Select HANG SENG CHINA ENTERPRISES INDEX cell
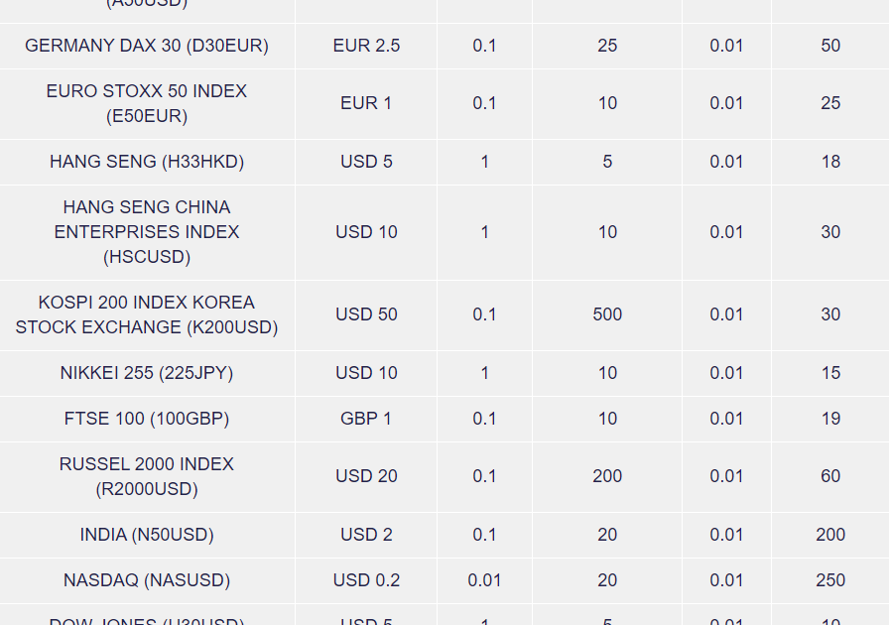The width and height of the screenshot is (890, 625). [x=147, y=232]
